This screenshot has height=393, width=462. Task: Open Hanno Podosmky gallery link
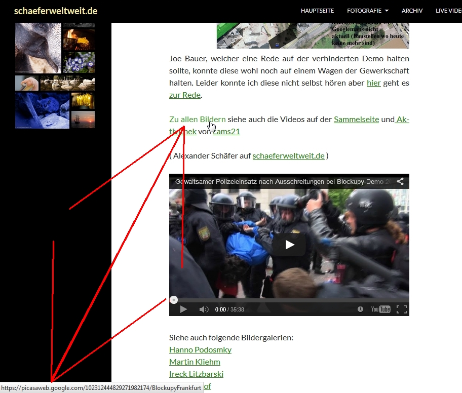200,349
